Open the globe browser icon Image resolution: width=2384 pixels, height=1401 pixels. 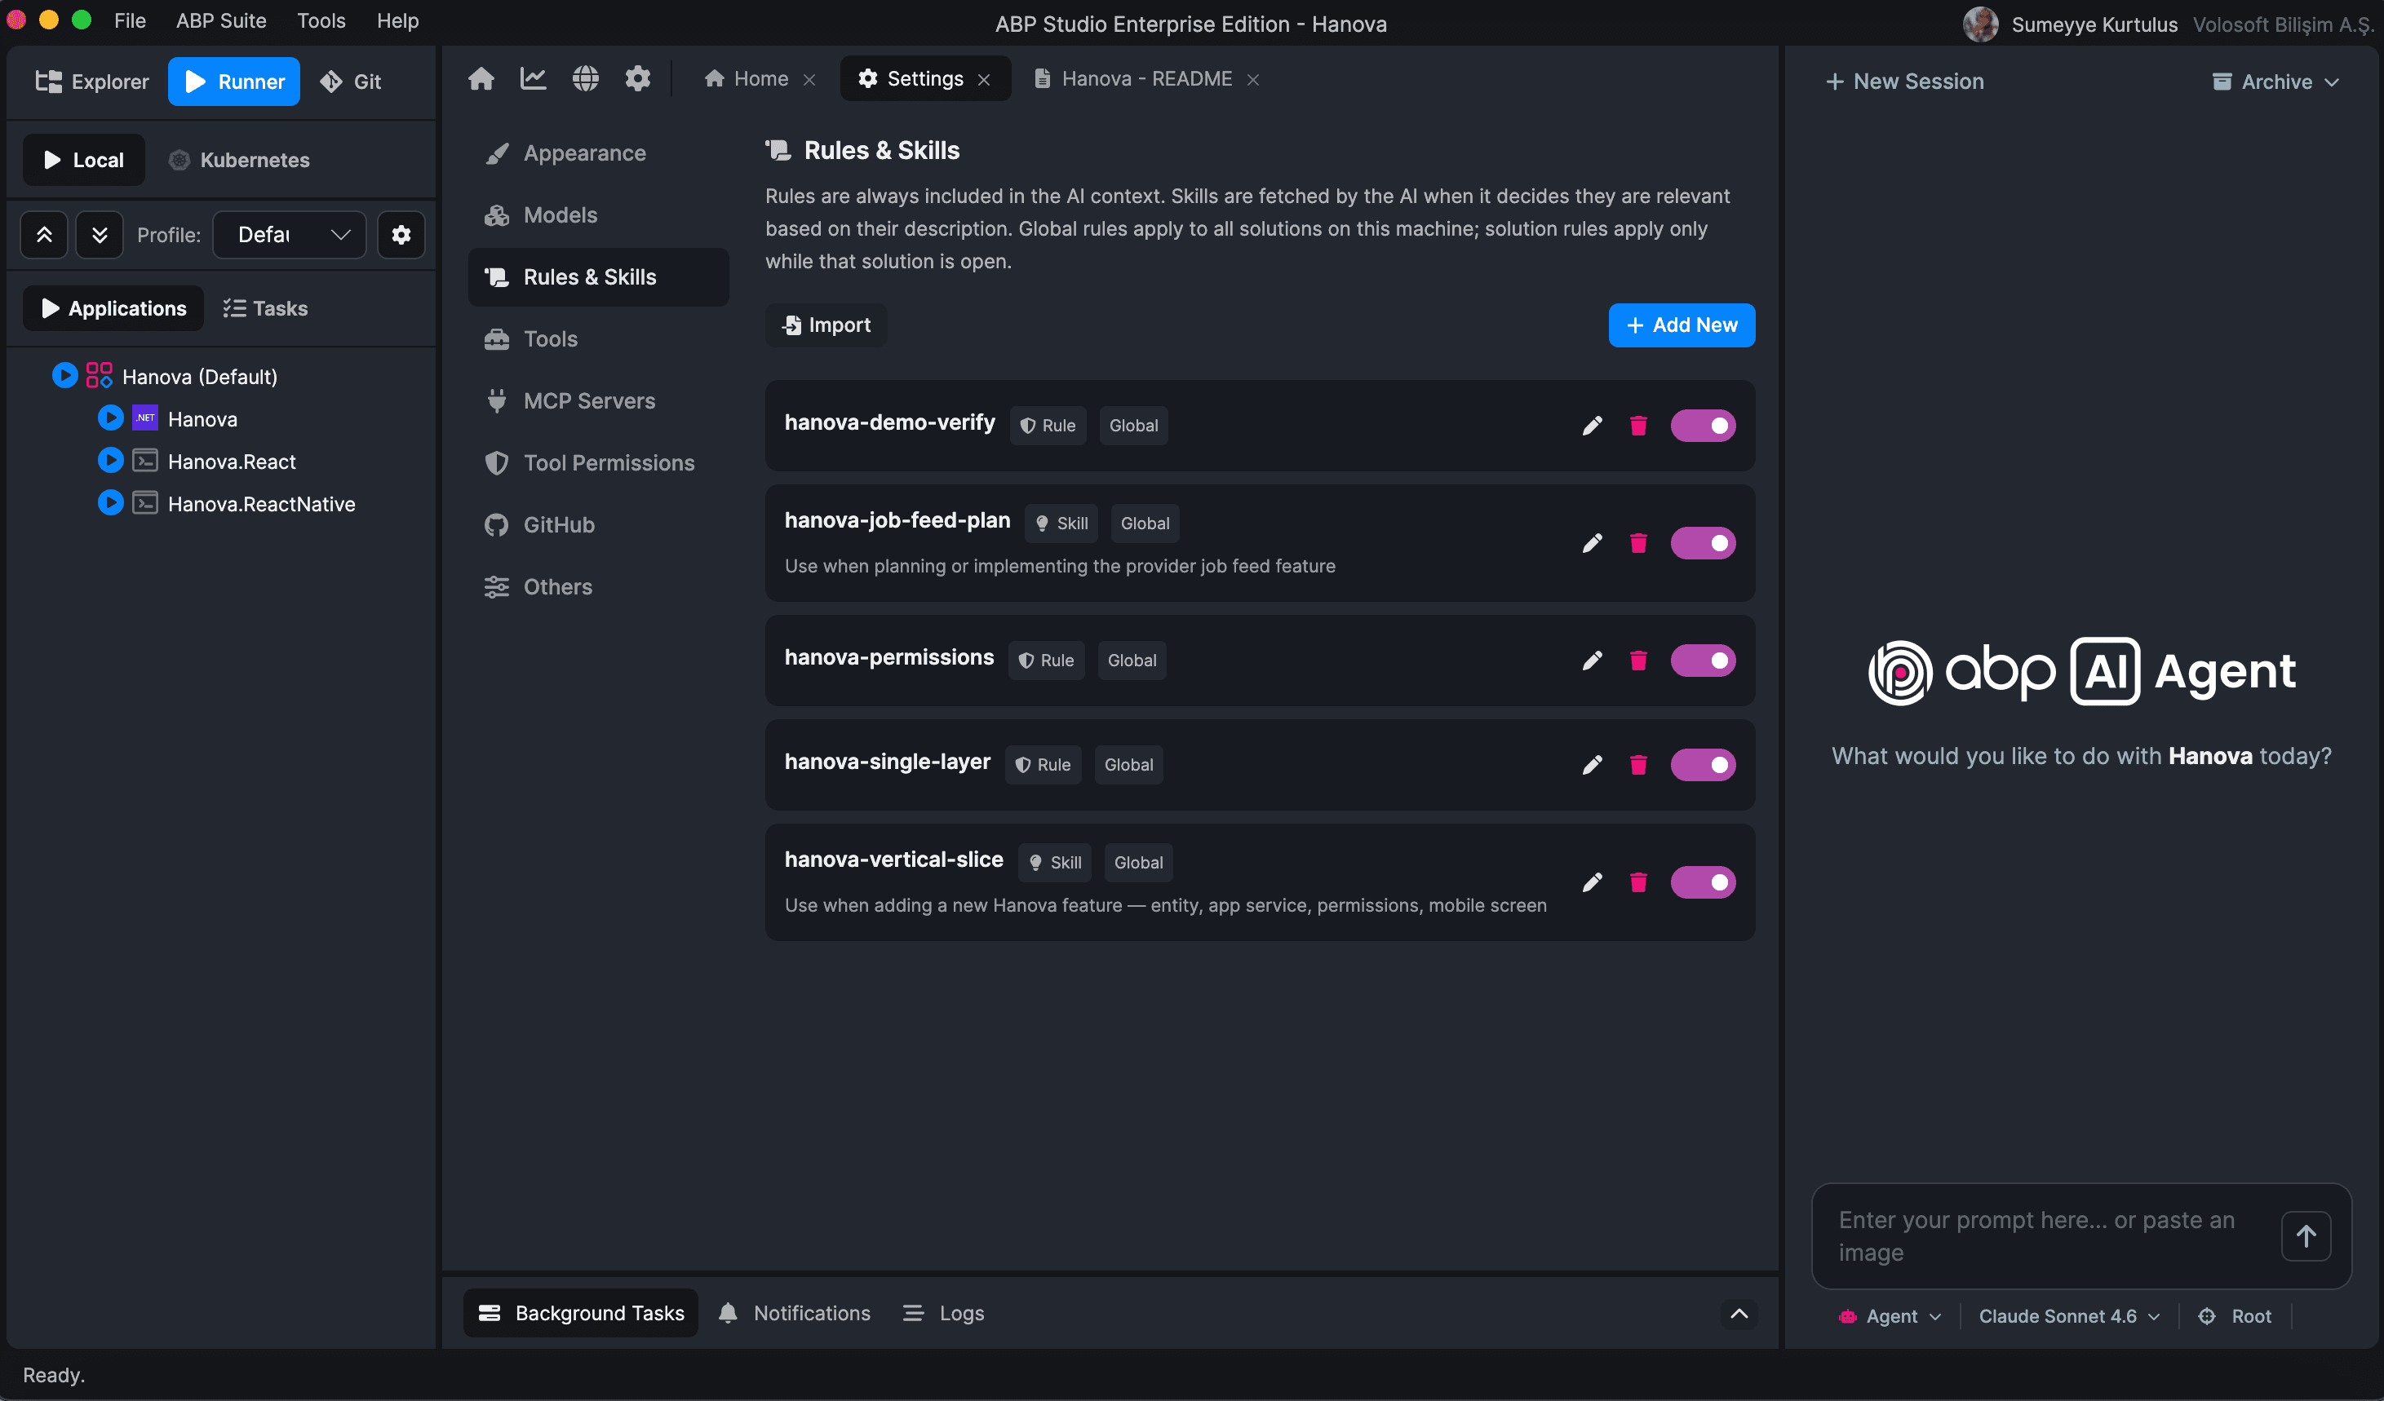point(586,78)
